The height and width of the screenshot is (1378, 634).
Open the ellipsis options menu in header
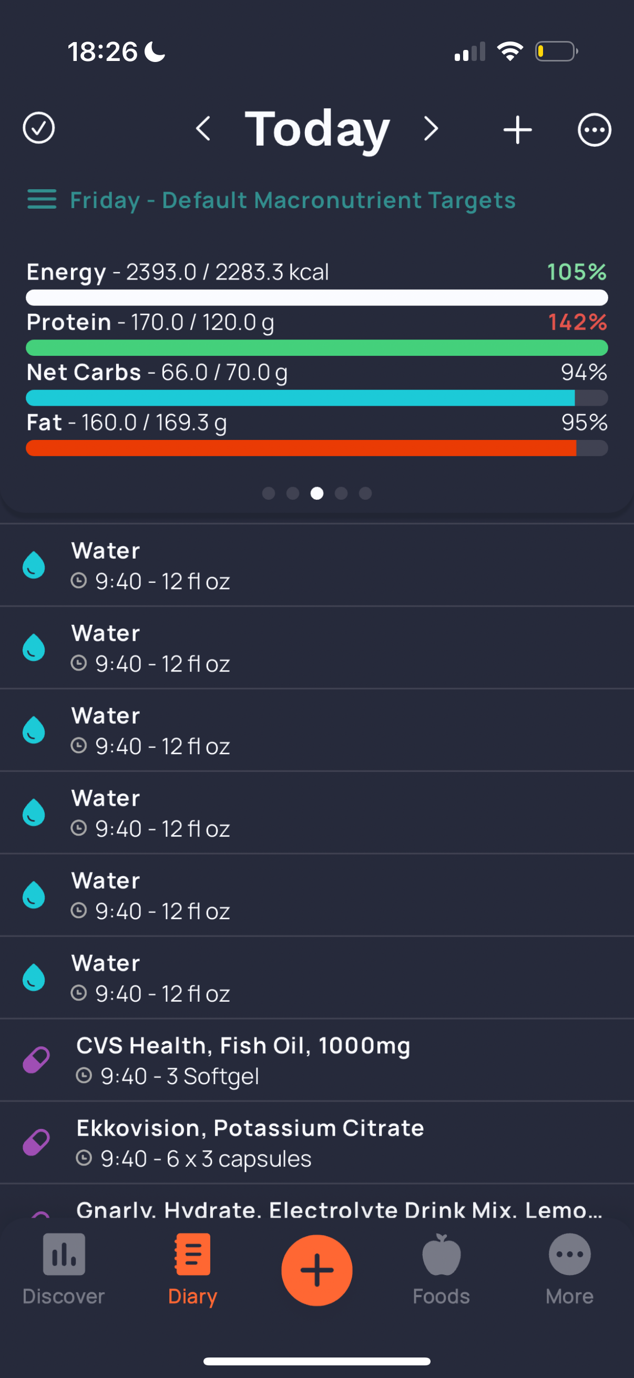594,129
